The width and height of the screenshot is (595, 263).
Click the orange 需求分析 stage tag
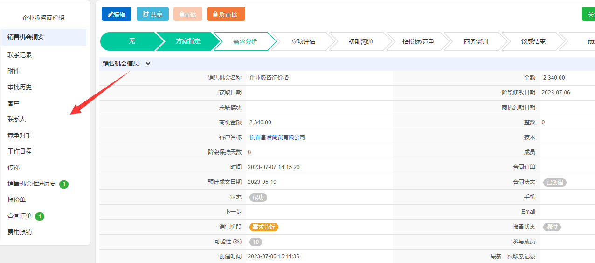[x=264, y=227]
